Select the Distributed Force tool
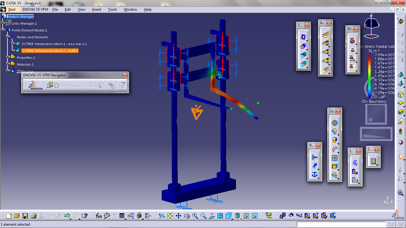The height and width of the screenshot is (228, 406). (x=334, y=131)
